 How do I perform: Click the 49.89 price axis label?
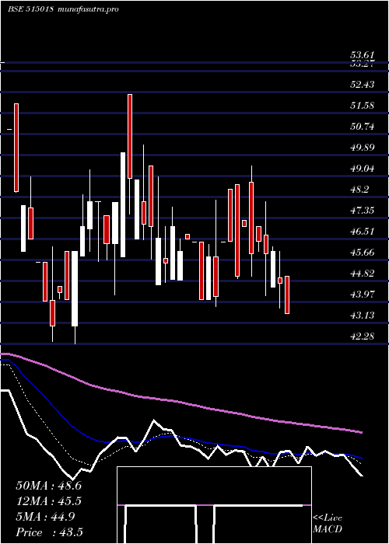coord(363,148)
